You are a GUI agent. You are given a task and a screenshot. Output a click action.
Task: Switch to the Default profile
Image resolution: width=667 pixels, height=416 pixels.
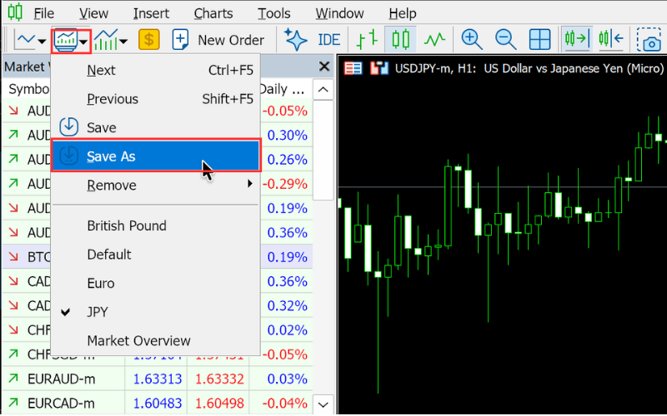[156, 255]
